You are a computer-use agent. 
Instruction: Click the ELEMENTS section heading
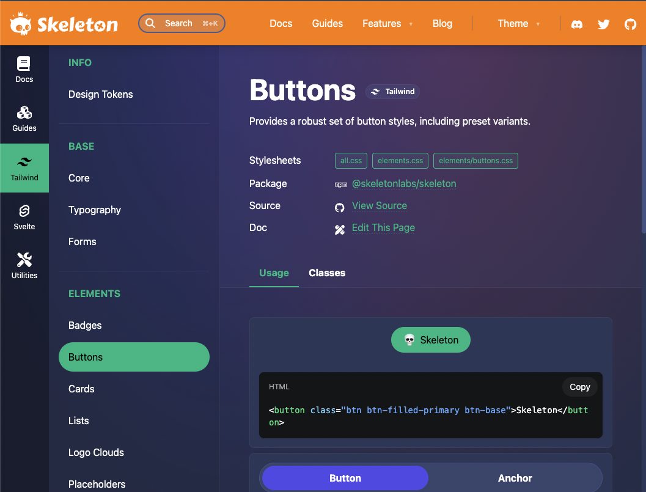94,293
